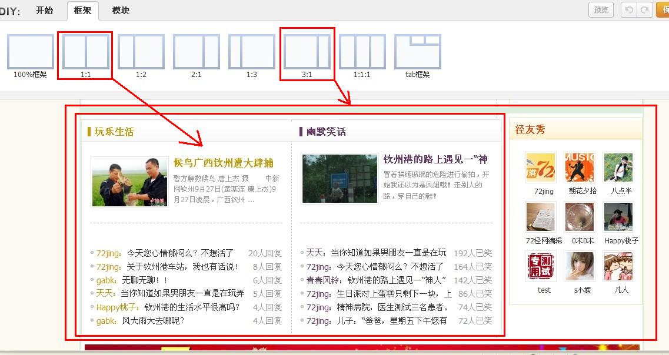
Task: Open 八点半 user avatar
Action: [x=618, y=168]
